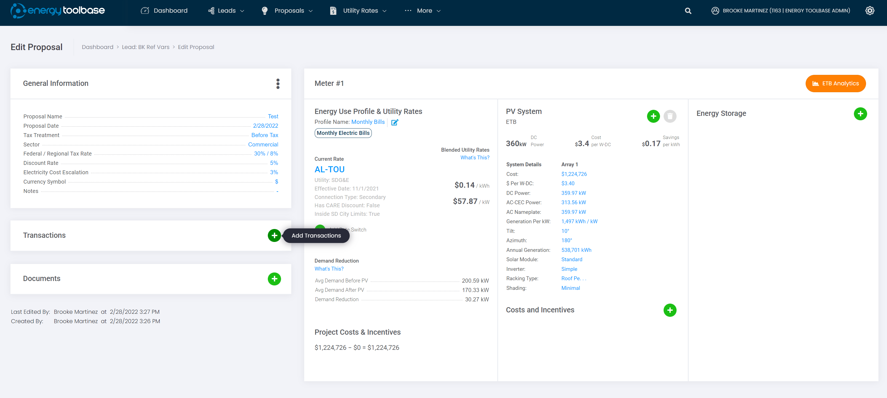Image resolution: width=887 pixels, height=398 pixels.
Task: Expand the Proposals dropdown chevron
Action: click(x=311, y=11)
